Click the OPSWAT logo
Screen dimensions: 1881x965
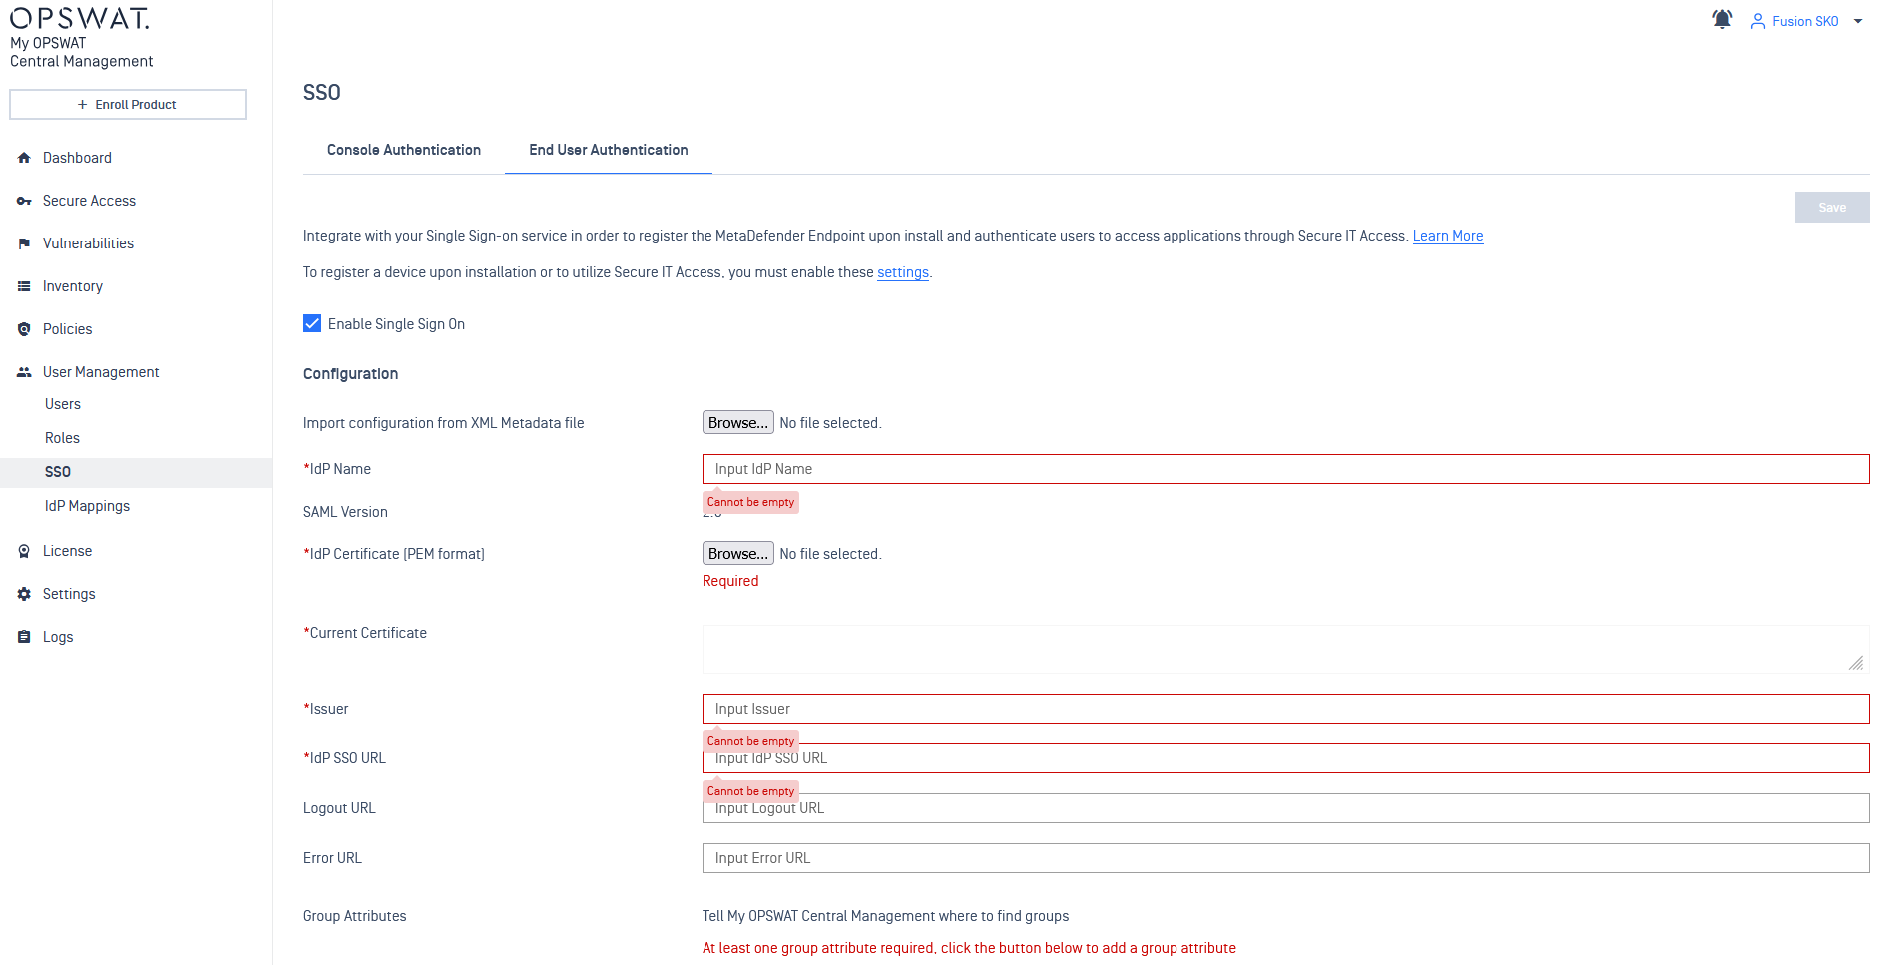point(80,18)
